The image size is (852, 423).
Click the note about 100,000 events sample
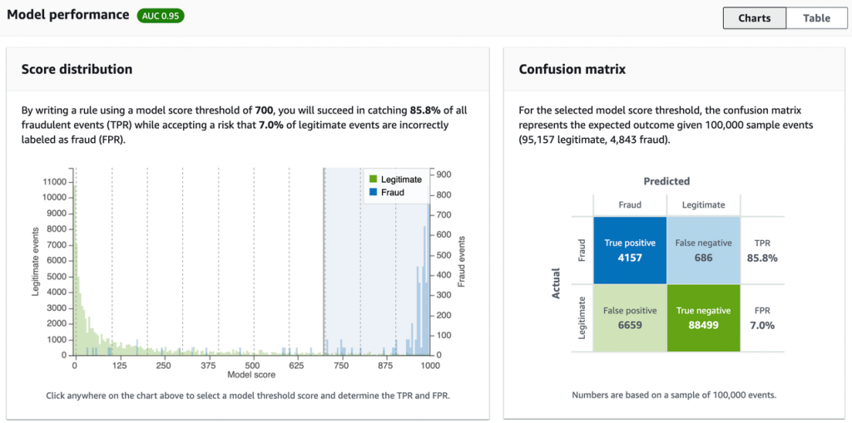(x=674, y=395)
